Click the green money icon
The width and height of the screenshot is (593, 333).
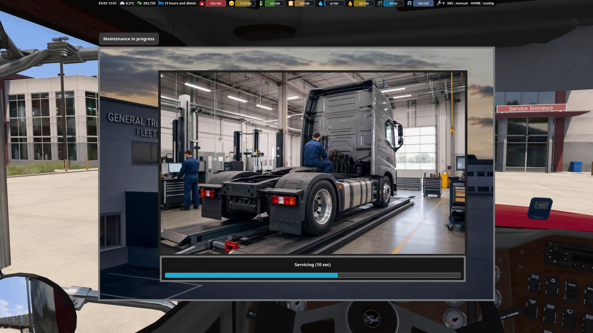pyautogui.click(x=140, y=3)
